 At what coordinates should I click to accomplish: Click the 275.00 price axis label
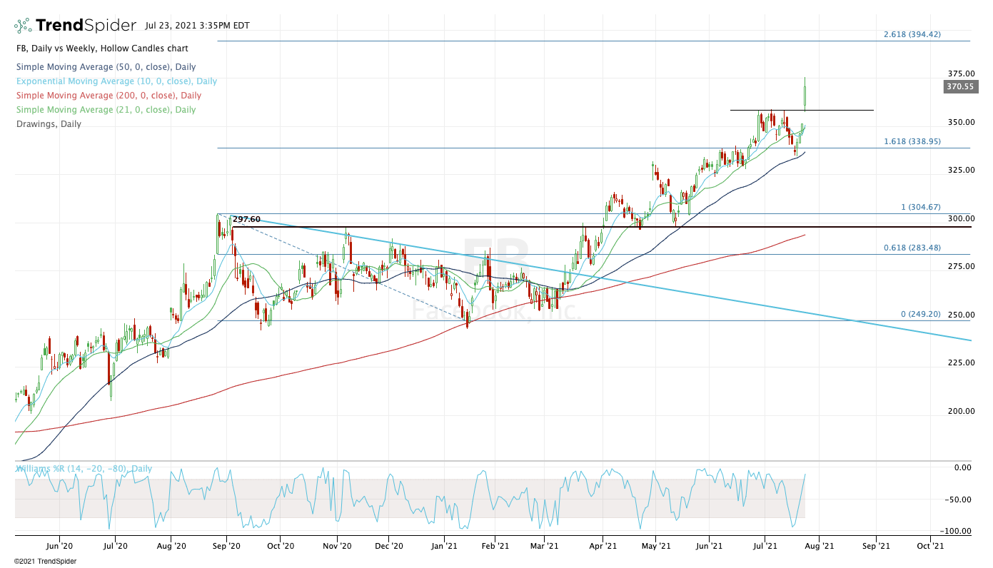(x=961, y=266)
